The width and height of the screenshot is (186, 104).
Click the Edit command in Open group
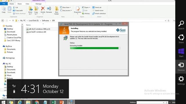[85, 10]
